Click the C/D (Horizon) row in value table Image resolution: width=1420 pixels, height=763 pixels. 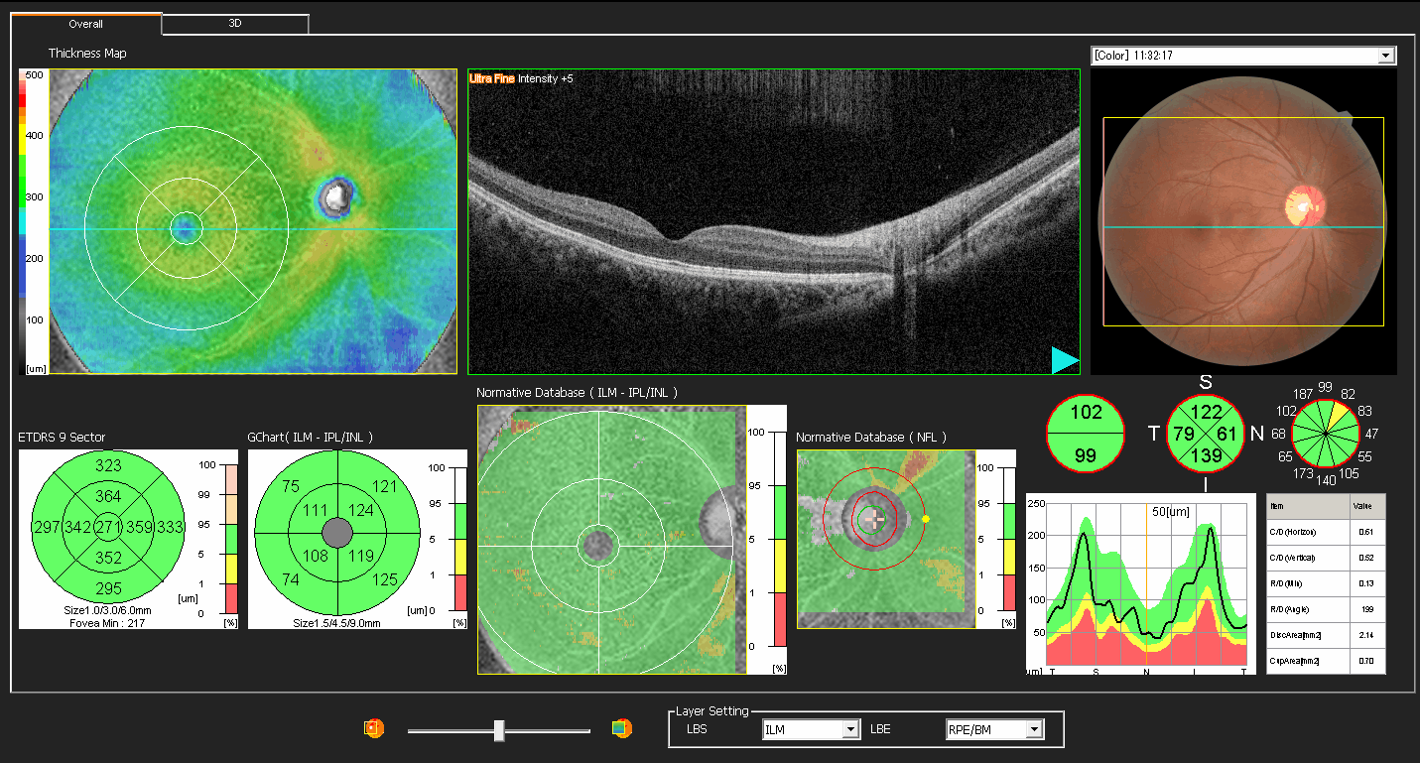[x=1326, y=532]
